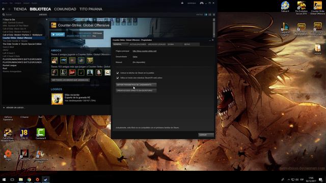Select the GENERAL properties tab
The image size is (326, 183).
(120, 44)
